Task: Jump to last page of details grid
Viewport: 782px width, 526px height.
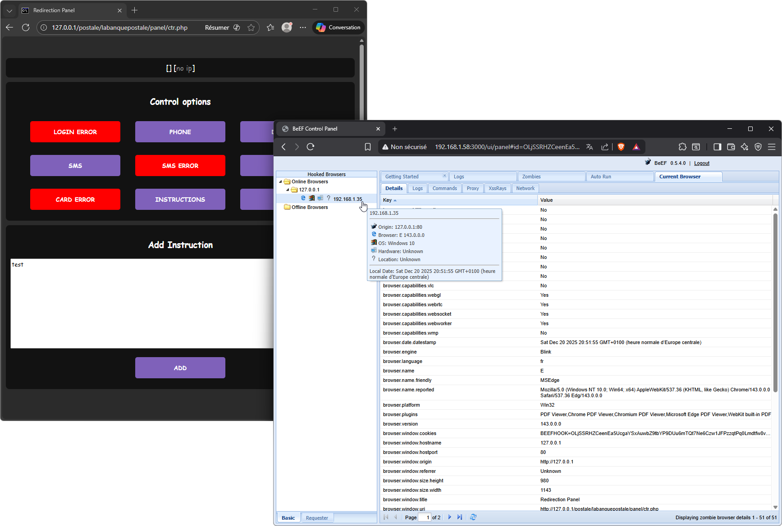Action: (x=459, y=517)
